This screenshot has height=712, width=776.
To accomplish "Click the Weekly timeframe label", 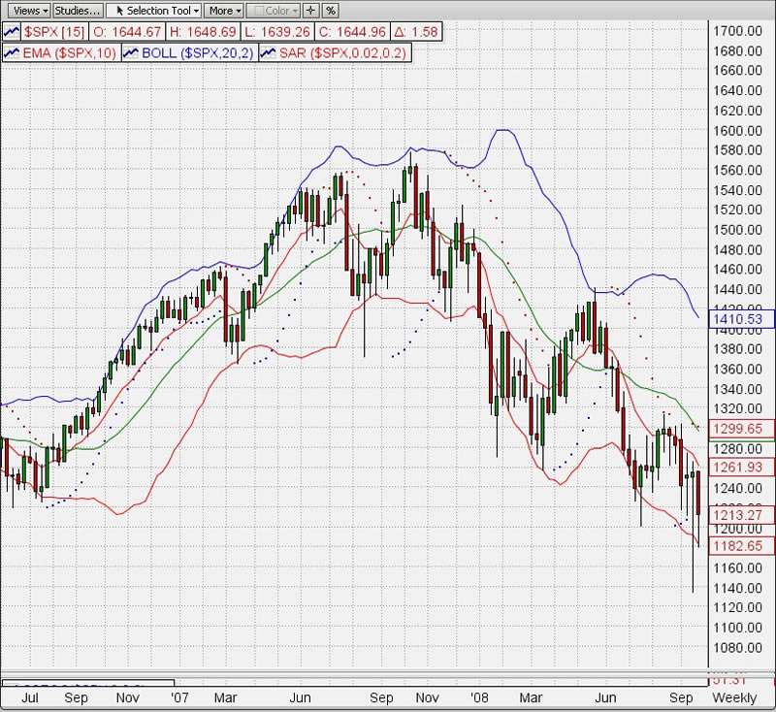I will click(734, 698).
